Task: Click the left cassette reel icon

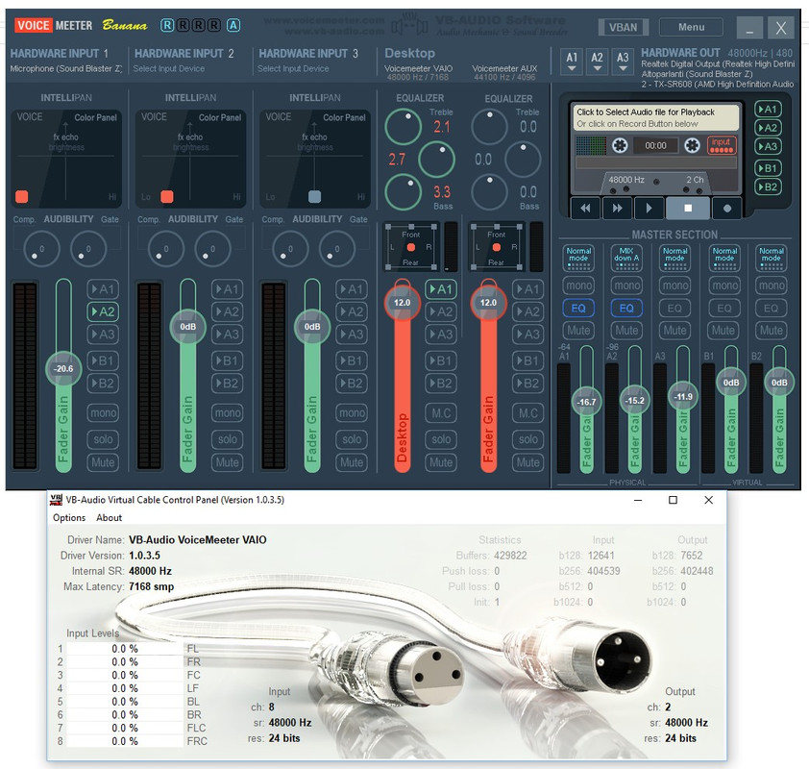Action: pos(620,145)
